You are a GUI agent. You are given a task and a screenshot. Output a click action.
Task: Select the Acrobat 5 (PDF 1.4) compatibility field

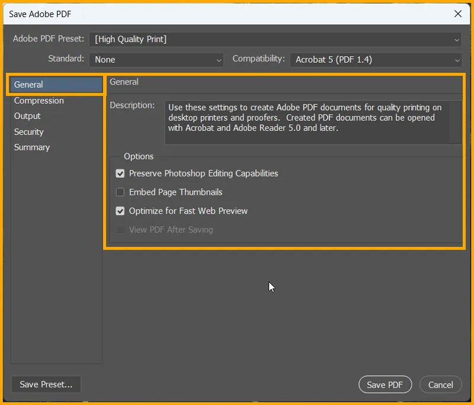click(x=376, y=59)
